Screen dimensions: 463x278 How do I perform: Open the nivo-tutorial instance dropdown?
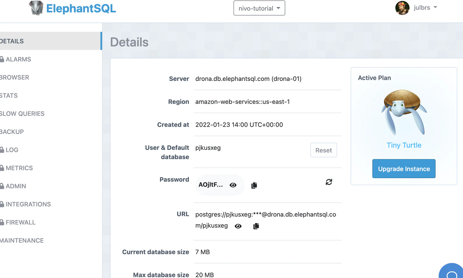(259, 8)
